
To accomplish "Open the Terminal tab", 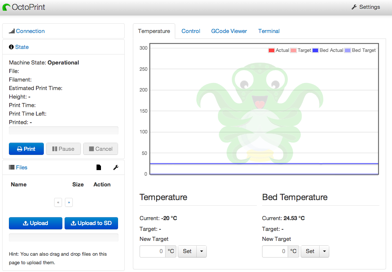I will pos(269,31).
